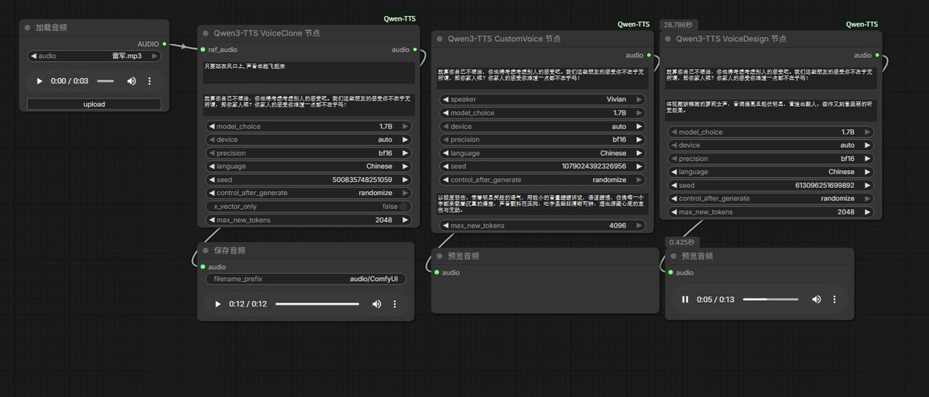The width and height of the screenshot is (929, 397).
Task: Click the audio output port of VoiceClone node
Action: point(415,50)
